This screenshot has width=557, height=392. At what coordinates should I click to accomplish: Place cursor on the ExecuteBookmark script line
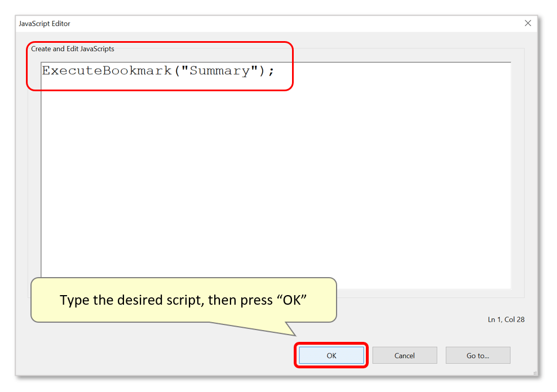(158, 70)
